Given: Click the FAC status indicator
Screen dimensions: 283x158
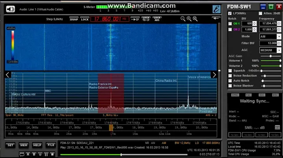Looking at the screenshot, I should pos(248,95).
